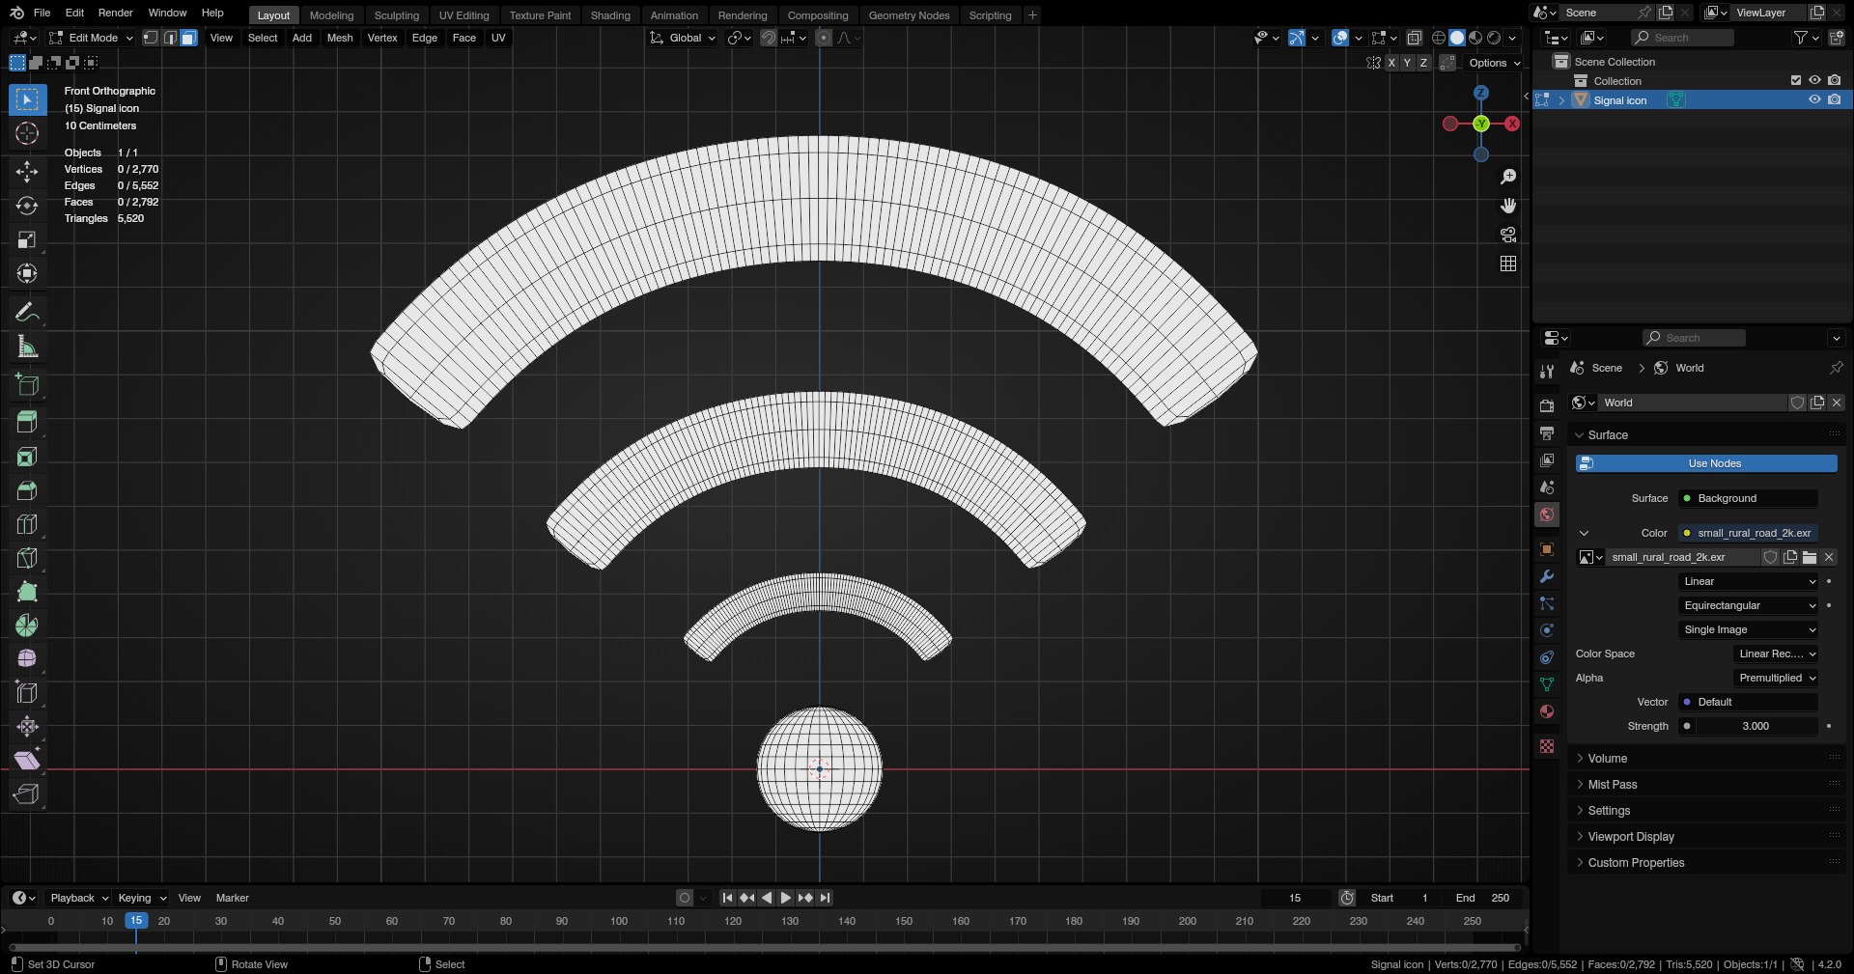
Task: Toggle camera view icon in viewport
Action: 1508,235
